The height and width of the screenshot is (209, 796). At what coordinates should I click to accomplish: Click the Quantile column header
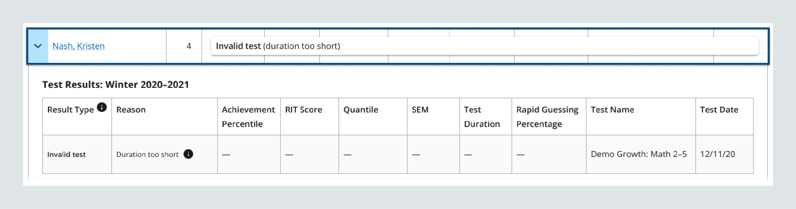[361, 110]
